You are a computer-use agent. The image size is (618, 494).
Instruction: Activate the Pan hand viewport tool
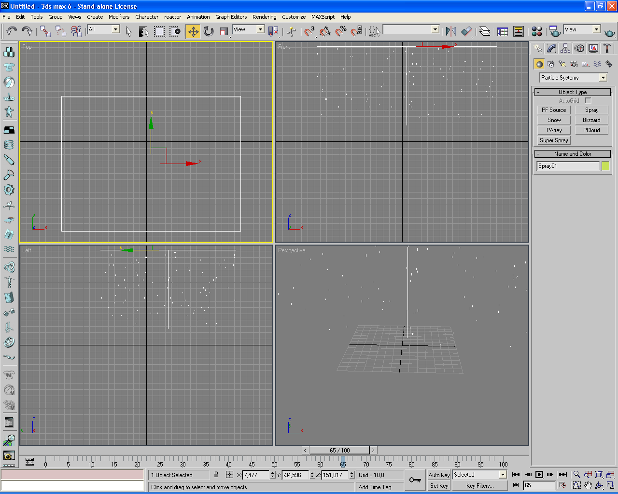click(588, 485)
